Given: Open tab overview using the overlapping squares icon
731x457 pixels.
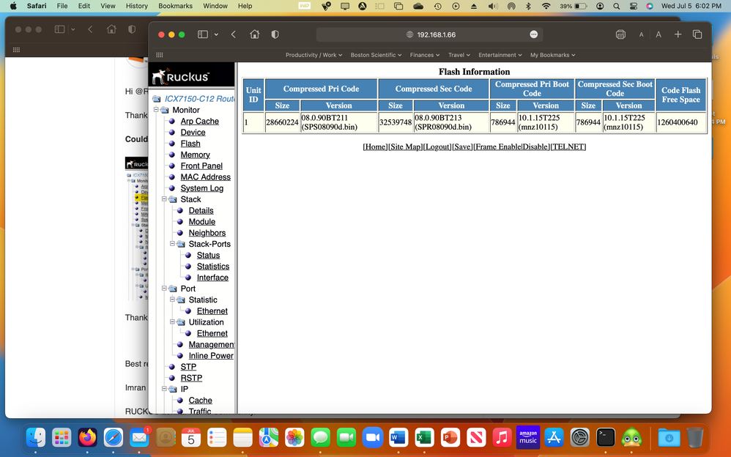Looking at the screenshot, I should (697, 34).
